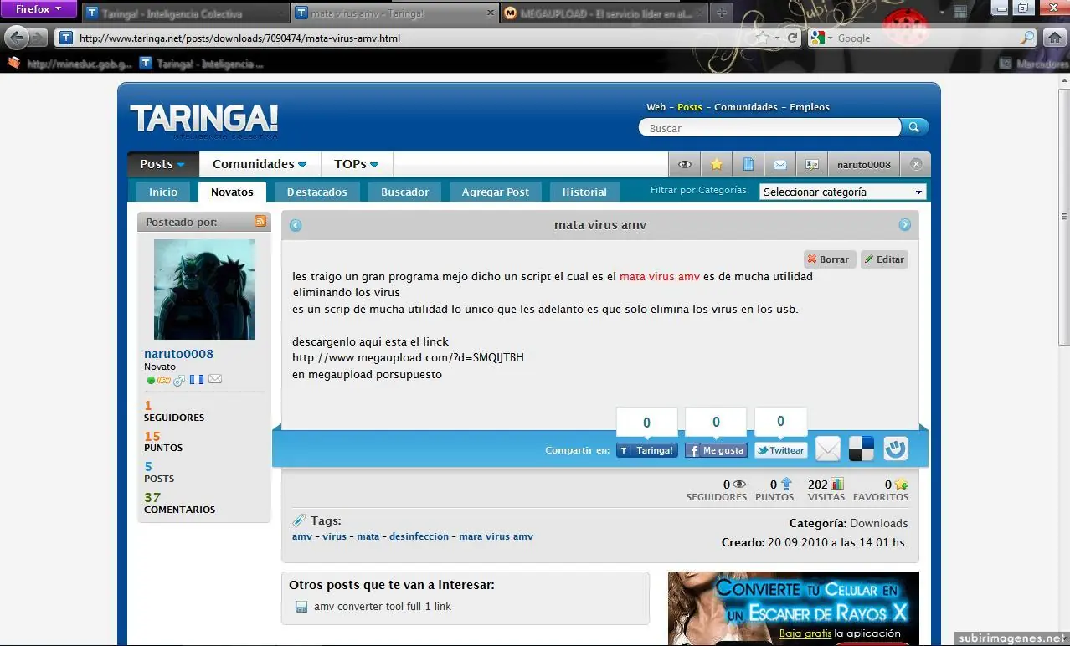1070x646 pixels.
Task: Select the Novatos tab
Action: coord(232,192)
